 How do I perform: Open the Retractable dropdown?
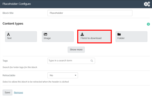point(63,75)
